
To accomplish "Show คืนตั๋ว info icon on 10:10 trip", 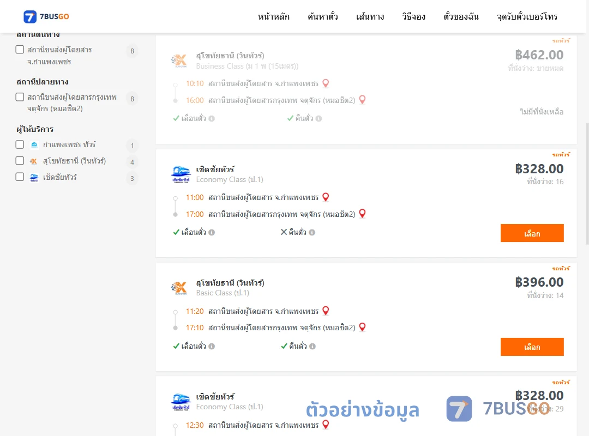I will [x=318, y=119].
